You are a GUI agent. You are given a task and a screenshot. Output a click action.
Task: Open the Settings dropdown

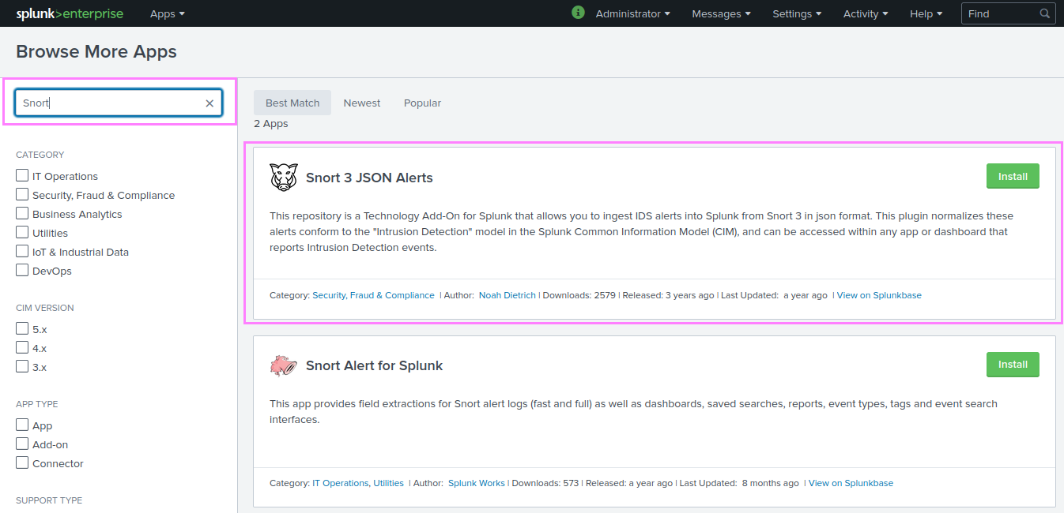[797, 13]
